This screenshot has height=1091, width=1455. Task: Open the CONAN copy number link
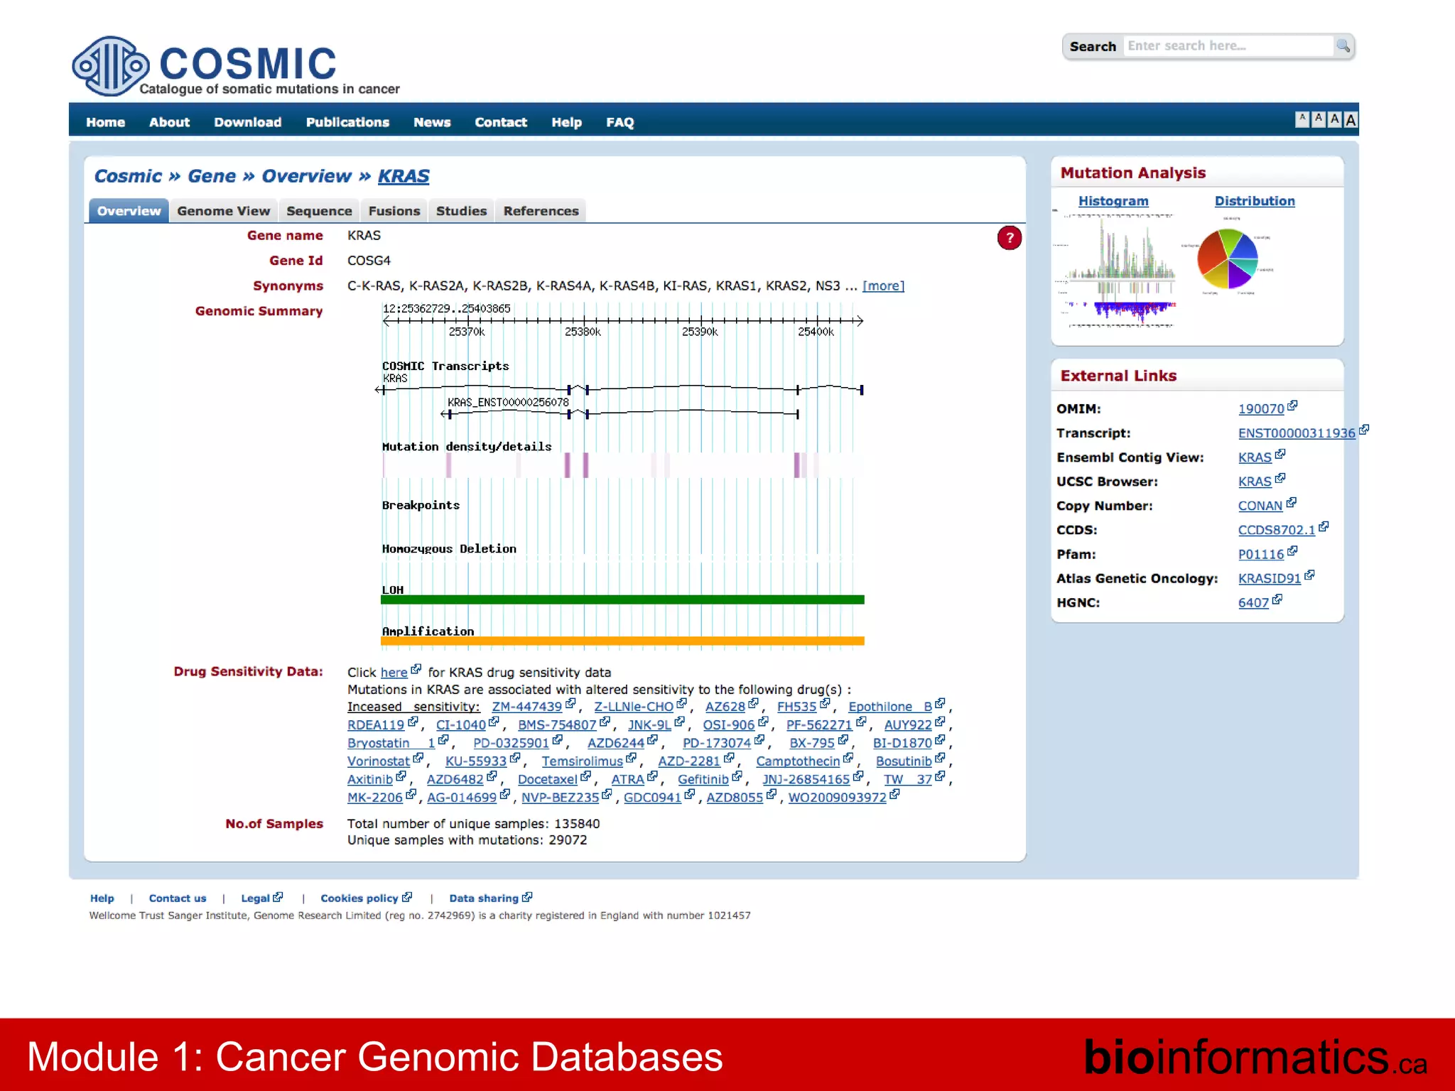1260,506
